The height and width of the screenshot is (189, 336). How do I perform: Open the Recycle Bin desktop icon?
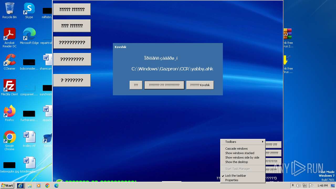[x=9, y=10]
